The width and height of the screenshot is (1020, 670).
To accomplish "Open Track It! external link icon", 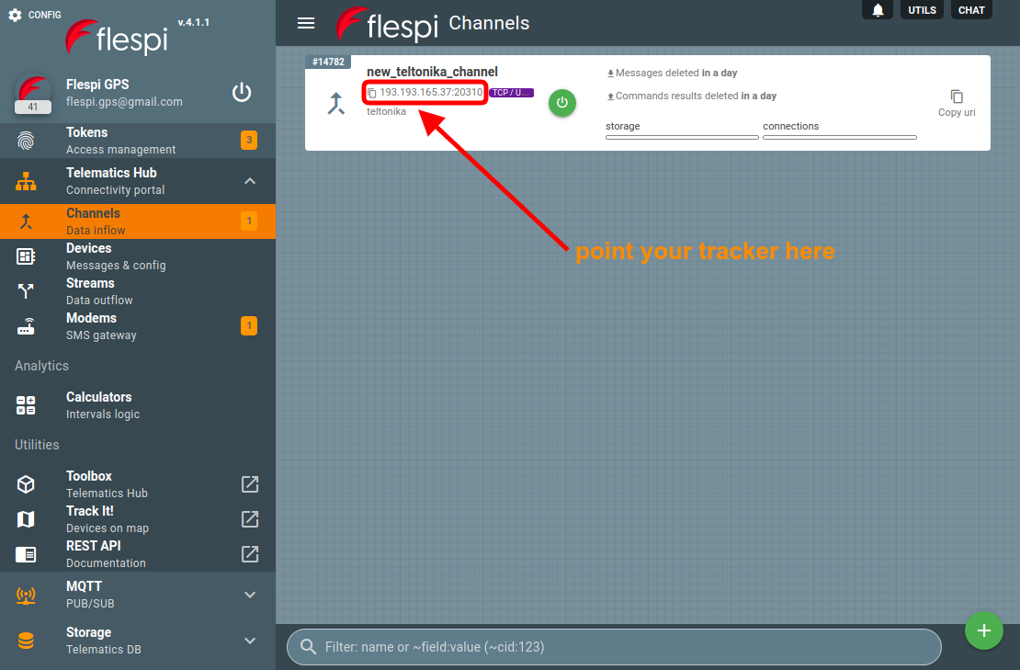I will pos(250,519).
